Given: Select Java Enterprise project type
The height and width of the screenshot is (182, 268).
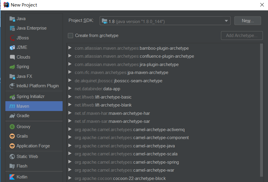Looking at the screenshot, I should click(31, 28).
